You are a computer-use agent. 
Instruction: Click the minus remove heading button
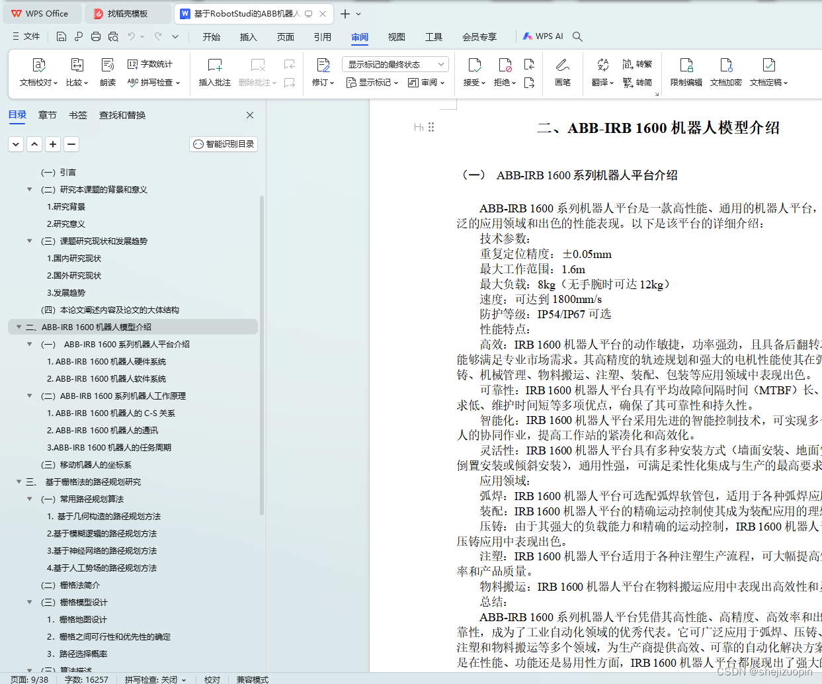pos(71,144)
